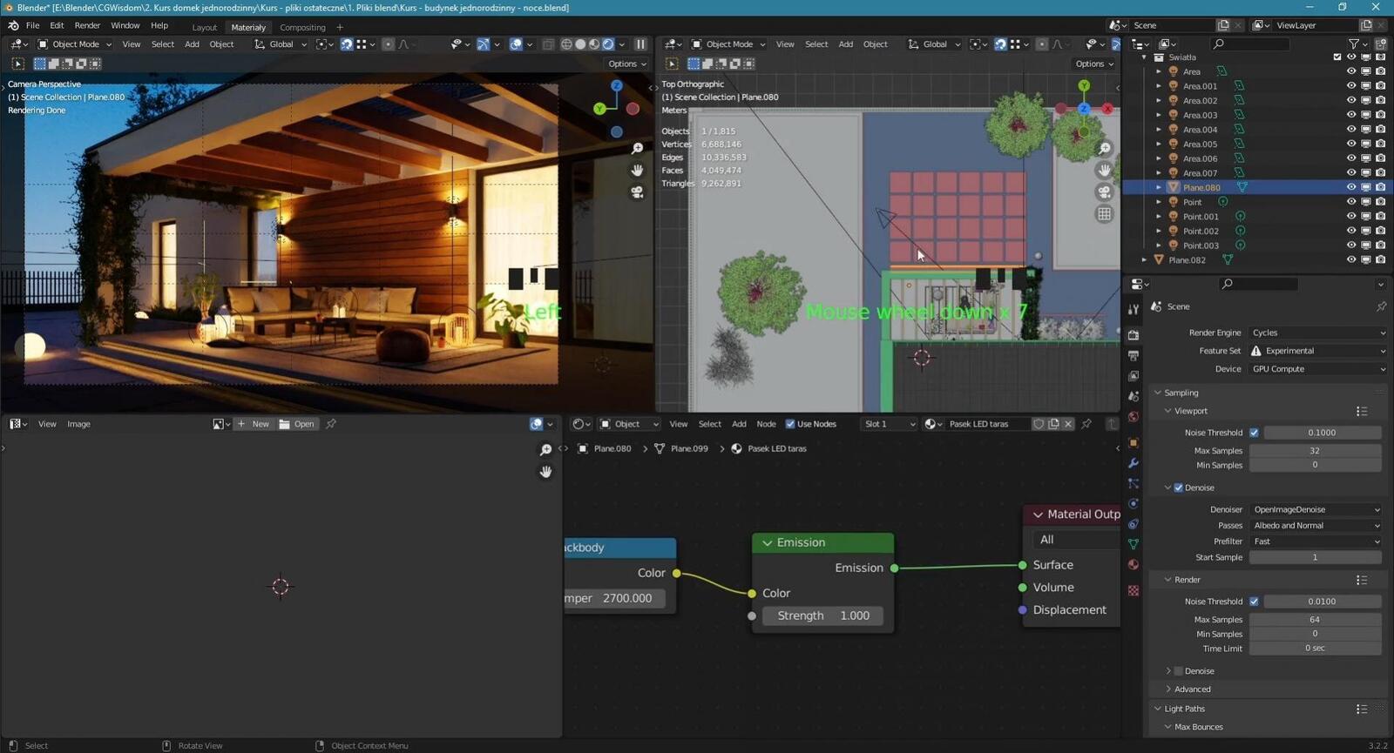This screenshot has height=753, width=1394.
Task: Open the Material properties tab icon
Action: 1133,565
